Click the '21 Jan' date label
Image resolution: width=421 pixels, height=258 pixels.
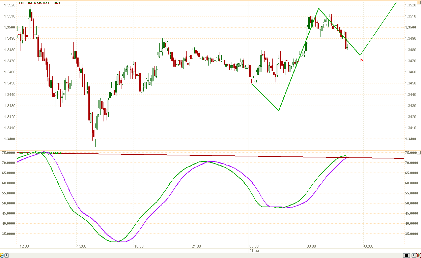(x=255, y=251)
